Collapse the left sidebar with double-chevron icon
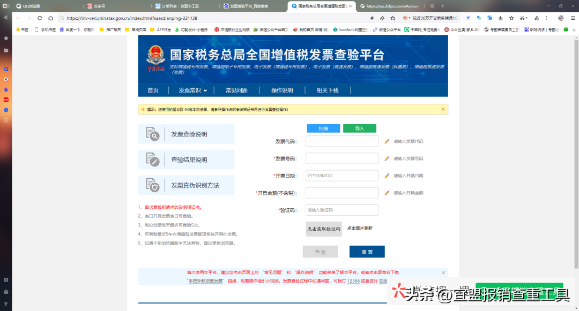 pyautogui.click(x=6, y=17)
